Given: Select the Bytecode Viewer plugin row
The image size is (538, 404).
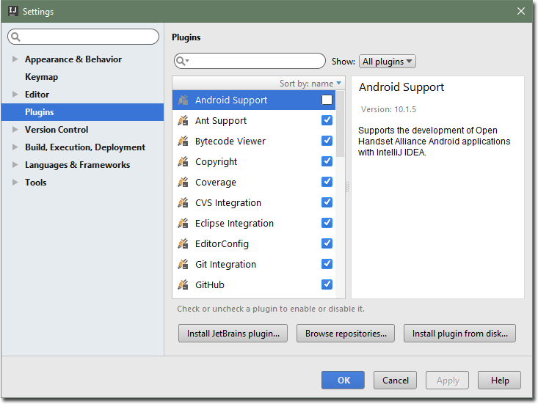Looking at the screenshot, I should (x=254, y=142).
